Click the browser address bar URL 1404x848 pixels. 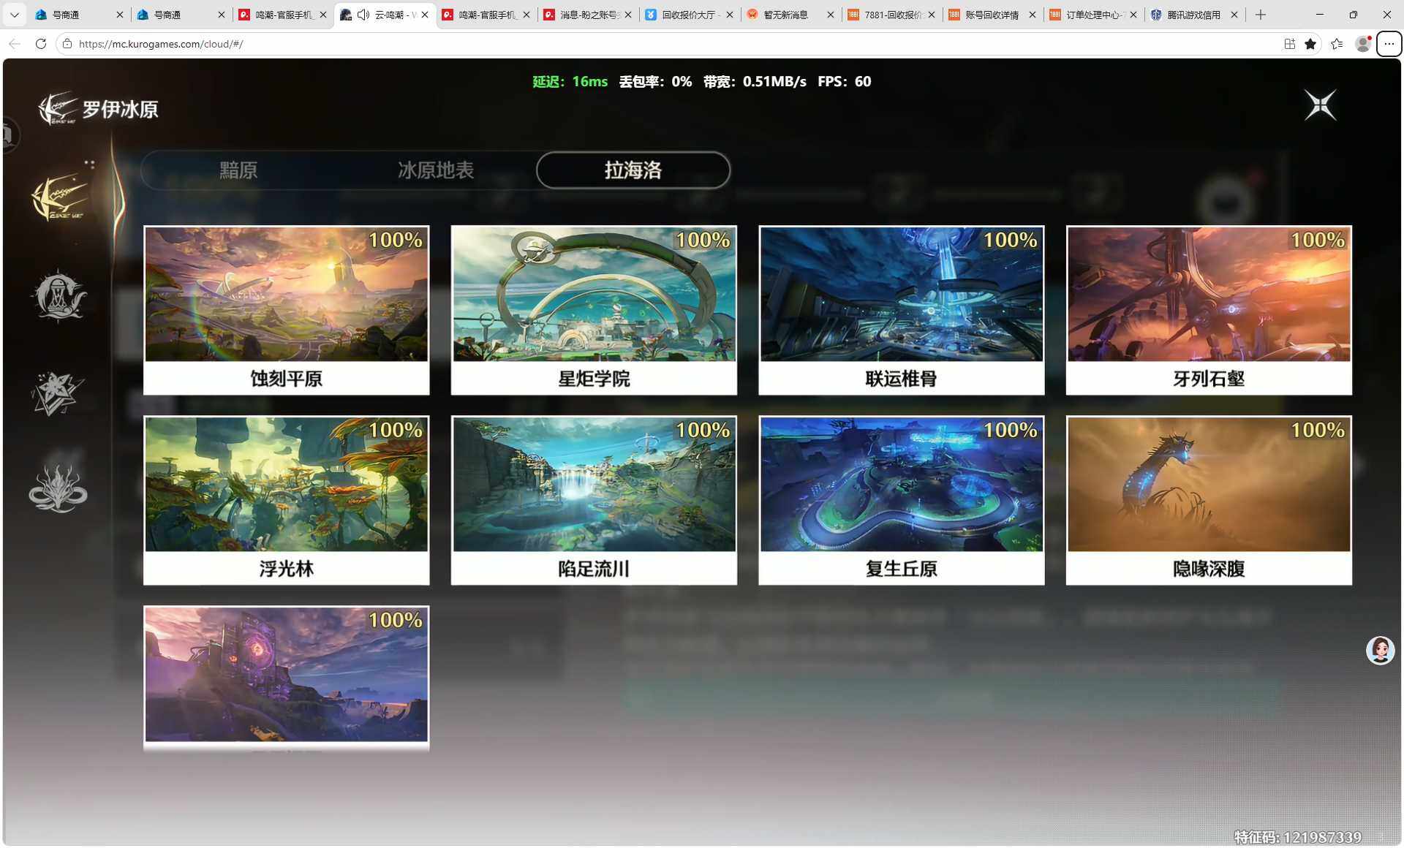coord(161,44)
